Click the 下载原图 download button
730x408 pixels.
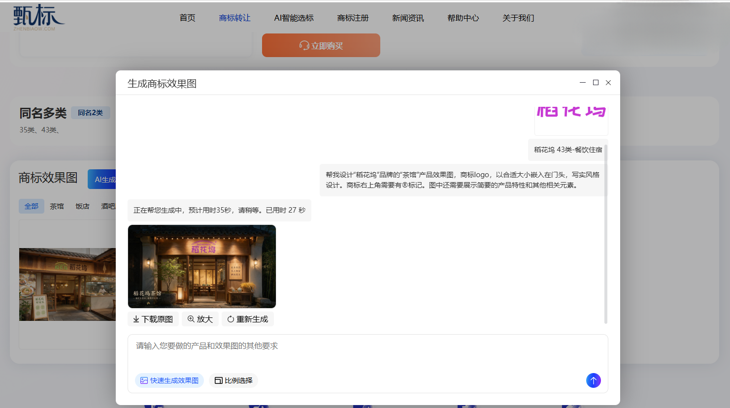pos(153,319)
